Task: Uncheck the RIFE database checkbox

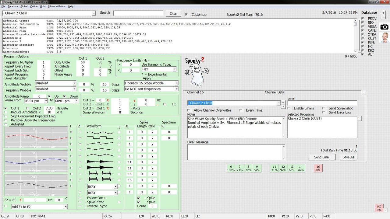Action: (363, 43)
